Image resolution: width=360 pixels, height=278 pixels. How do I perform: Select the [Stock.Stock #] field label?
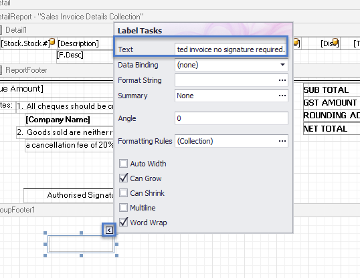coord(25,43)
